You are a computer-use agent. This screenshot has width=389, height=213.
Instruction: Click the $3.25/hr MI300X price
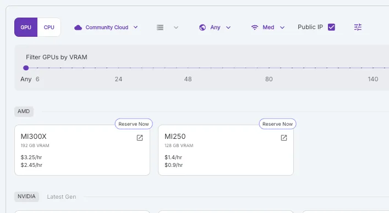coord(31,158)
